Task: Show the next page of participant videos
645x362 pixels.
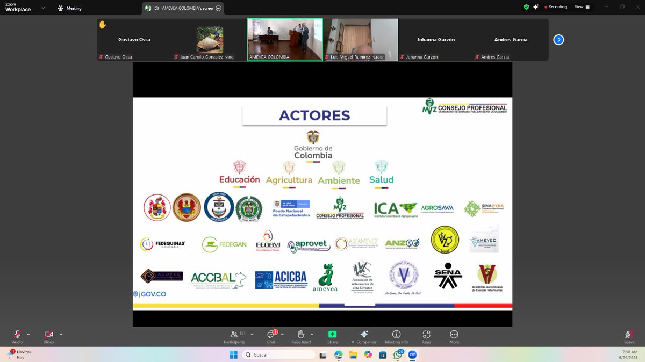Action: click(x=558, y=39)
